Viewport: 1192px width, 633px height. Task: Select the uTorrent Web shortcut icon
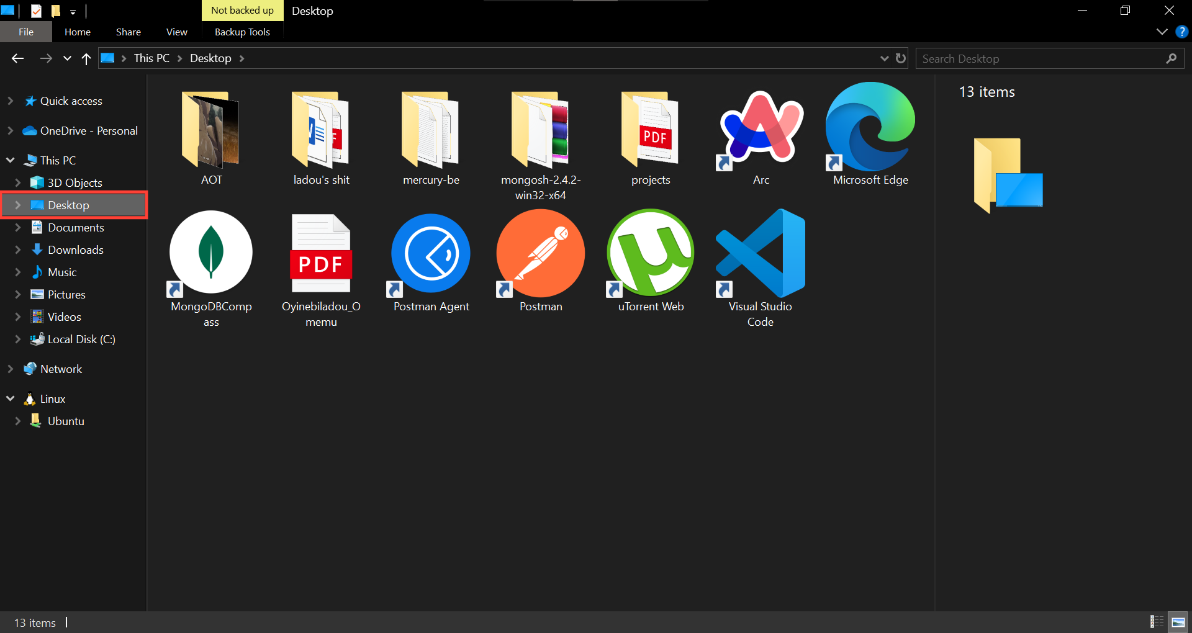[x=651, y=253]
